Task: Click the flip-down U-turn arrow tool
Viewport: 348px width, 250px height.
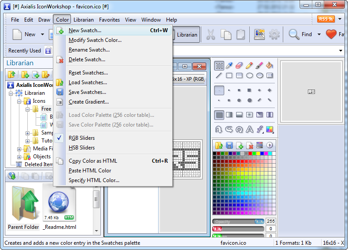Action: (x=218, y=129)
